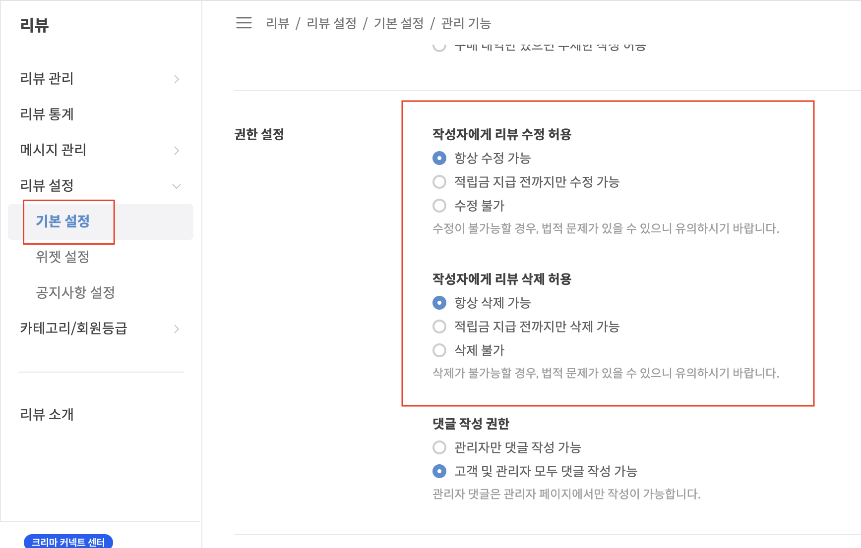Click the 리뷰 설정 breadcrumb link

[x=331, y=23]
